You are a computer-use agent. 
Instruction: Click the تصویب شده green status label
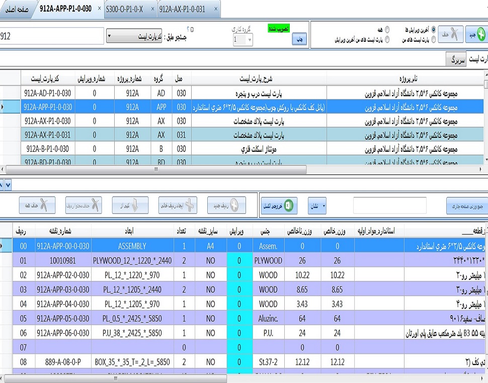(x=279, y=28)
